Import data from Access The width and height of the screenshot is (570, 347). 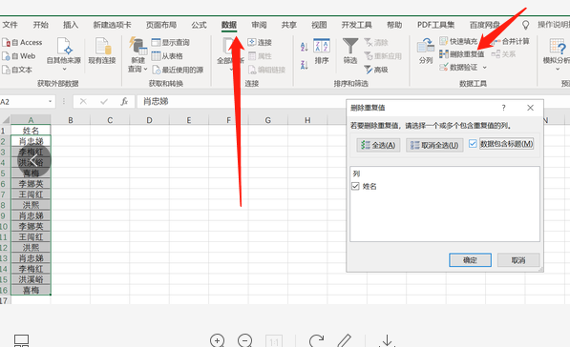click(22, 43)
